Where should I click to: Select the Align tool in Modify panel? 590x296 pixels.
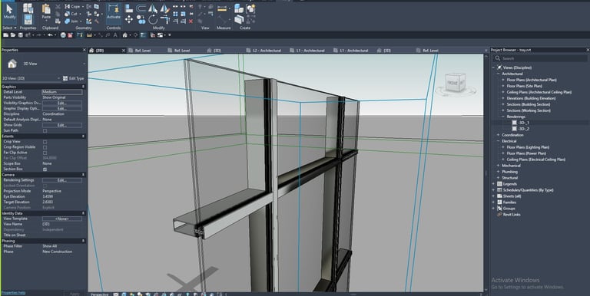pos(129,8)
